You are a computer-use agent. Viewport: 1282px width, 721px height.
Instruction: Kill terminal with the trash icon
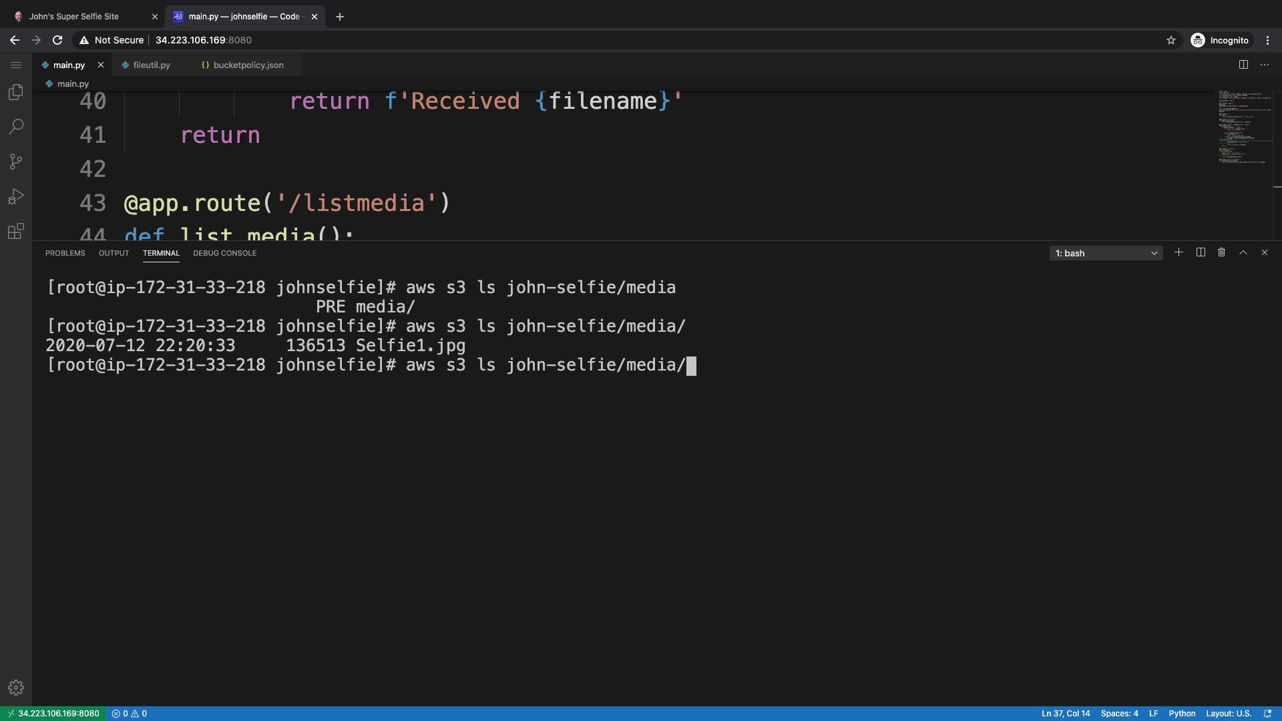(1221, 252)
